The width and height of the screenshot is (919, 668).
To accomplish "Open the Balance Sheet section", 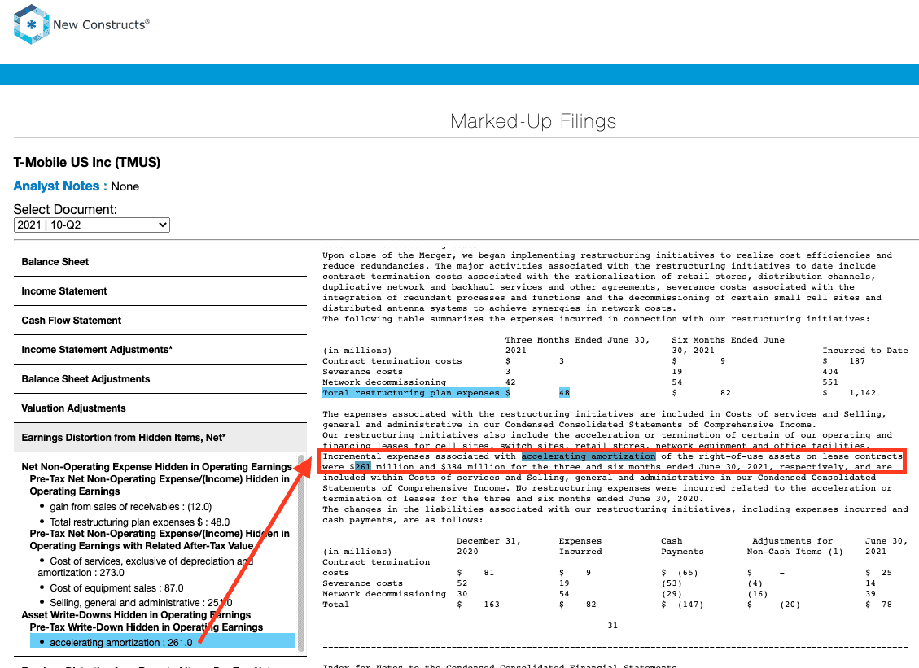I will (x=160, y=262).
